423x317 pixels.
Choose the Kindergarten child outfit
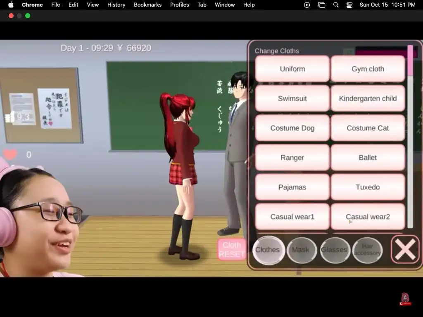[368, 98]
